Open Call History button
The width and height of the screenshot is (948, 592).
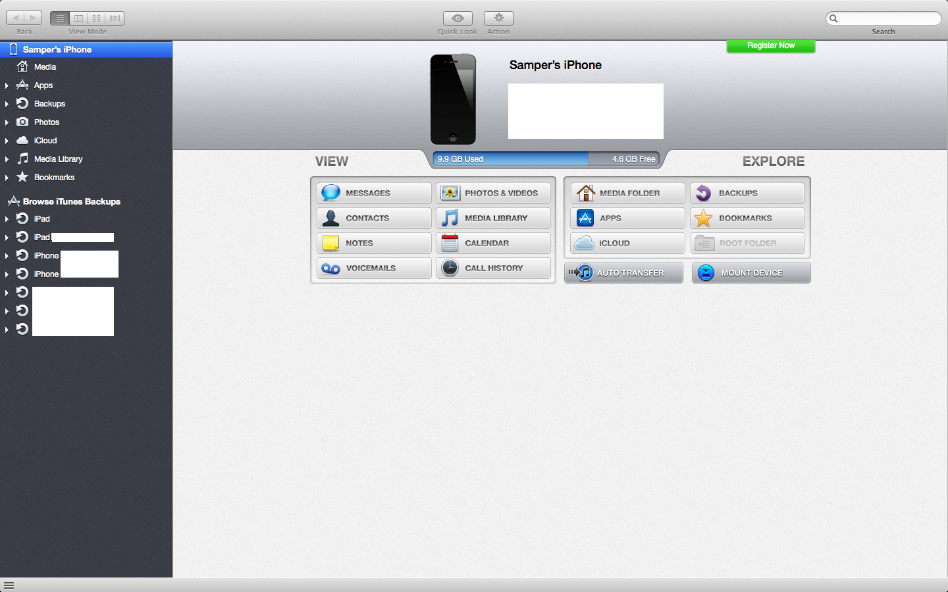(x=493, y=268)
